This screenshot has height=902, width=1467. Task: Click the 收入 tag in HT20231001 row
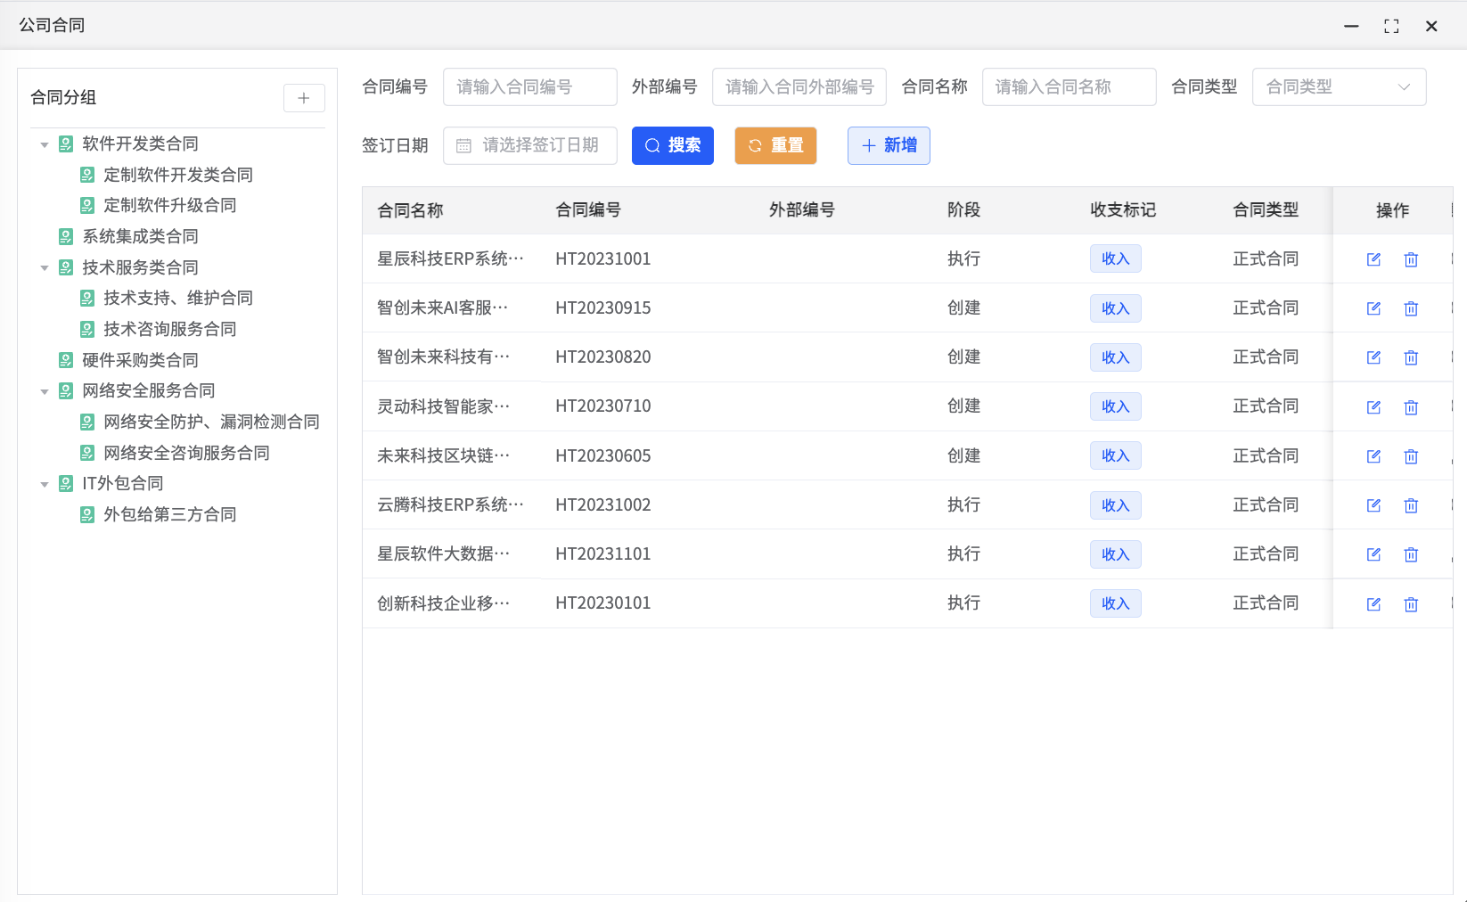1115,258
